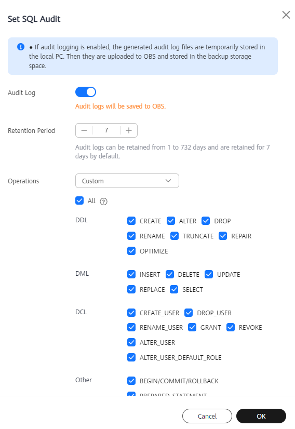Click the OK button
Screen dimensions: 295x429
(x=261, y=416)
